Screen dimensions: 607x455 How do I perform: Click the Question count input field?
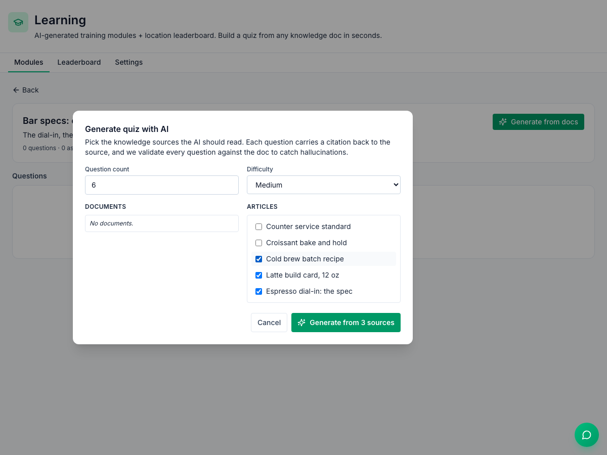click(162, 185)
